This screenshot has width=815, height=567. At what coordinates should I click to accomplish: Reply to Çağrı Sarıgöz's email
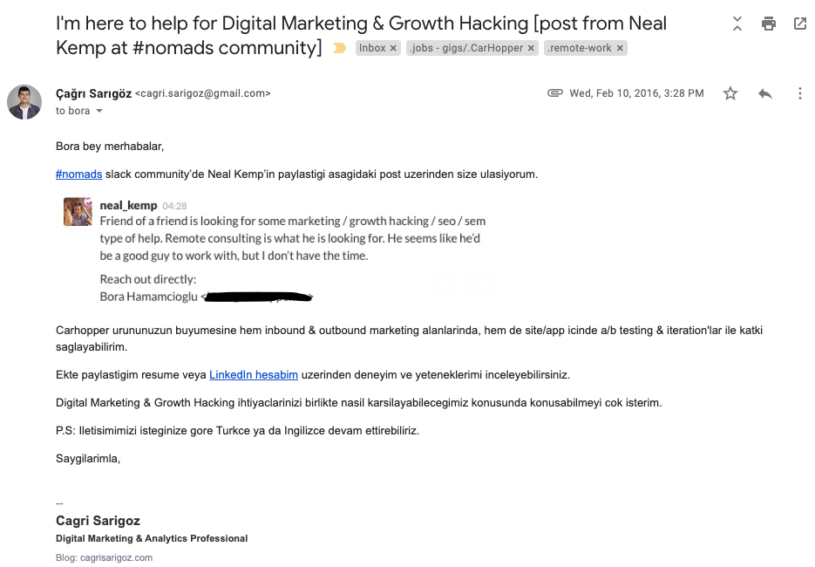[765, 93]
